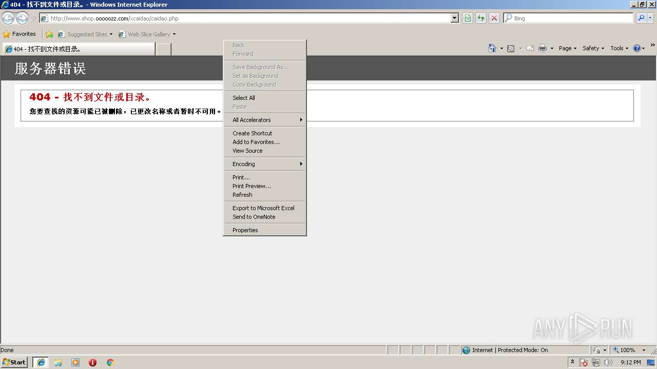The image size is (657, 369).
Task: Choose View Source in context menu
Action: click(265, 151)
